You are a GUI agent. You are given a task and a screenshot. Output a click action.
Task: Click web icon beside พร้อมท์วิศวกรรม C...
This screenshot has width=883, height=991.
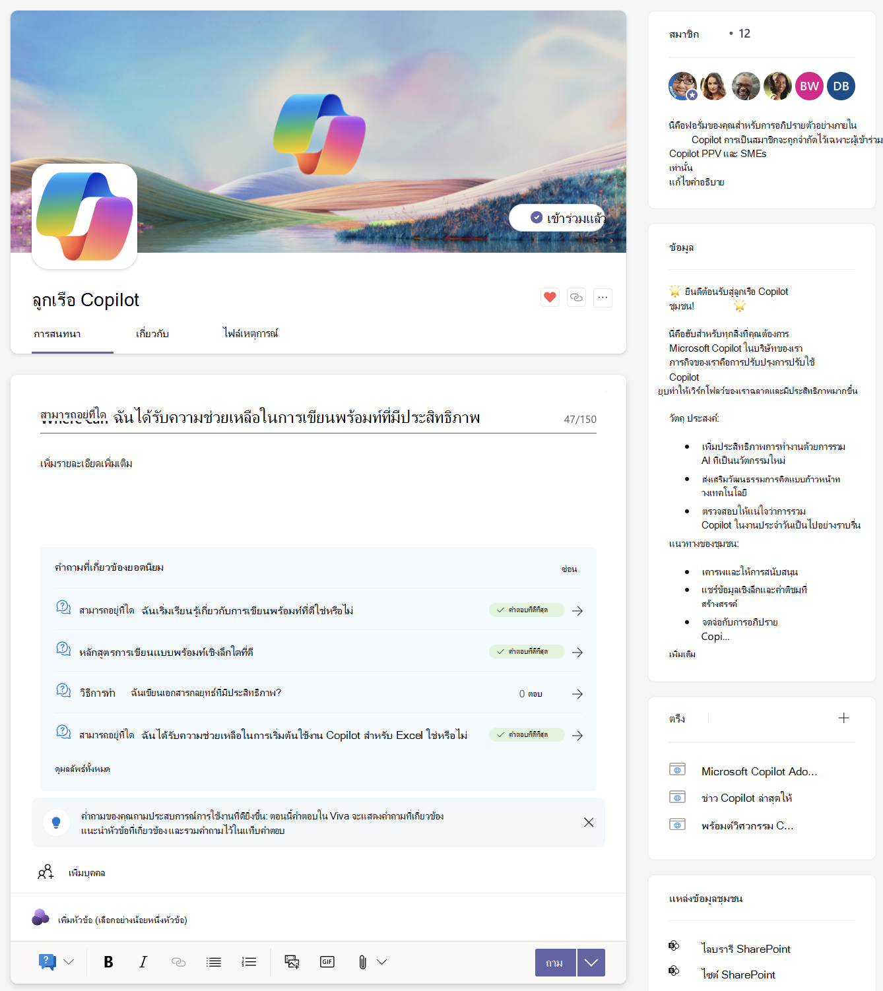click(678, 824)
